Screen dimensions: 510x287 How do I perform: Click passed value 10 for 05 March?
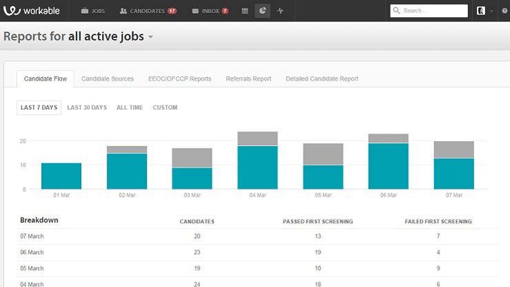318,268
